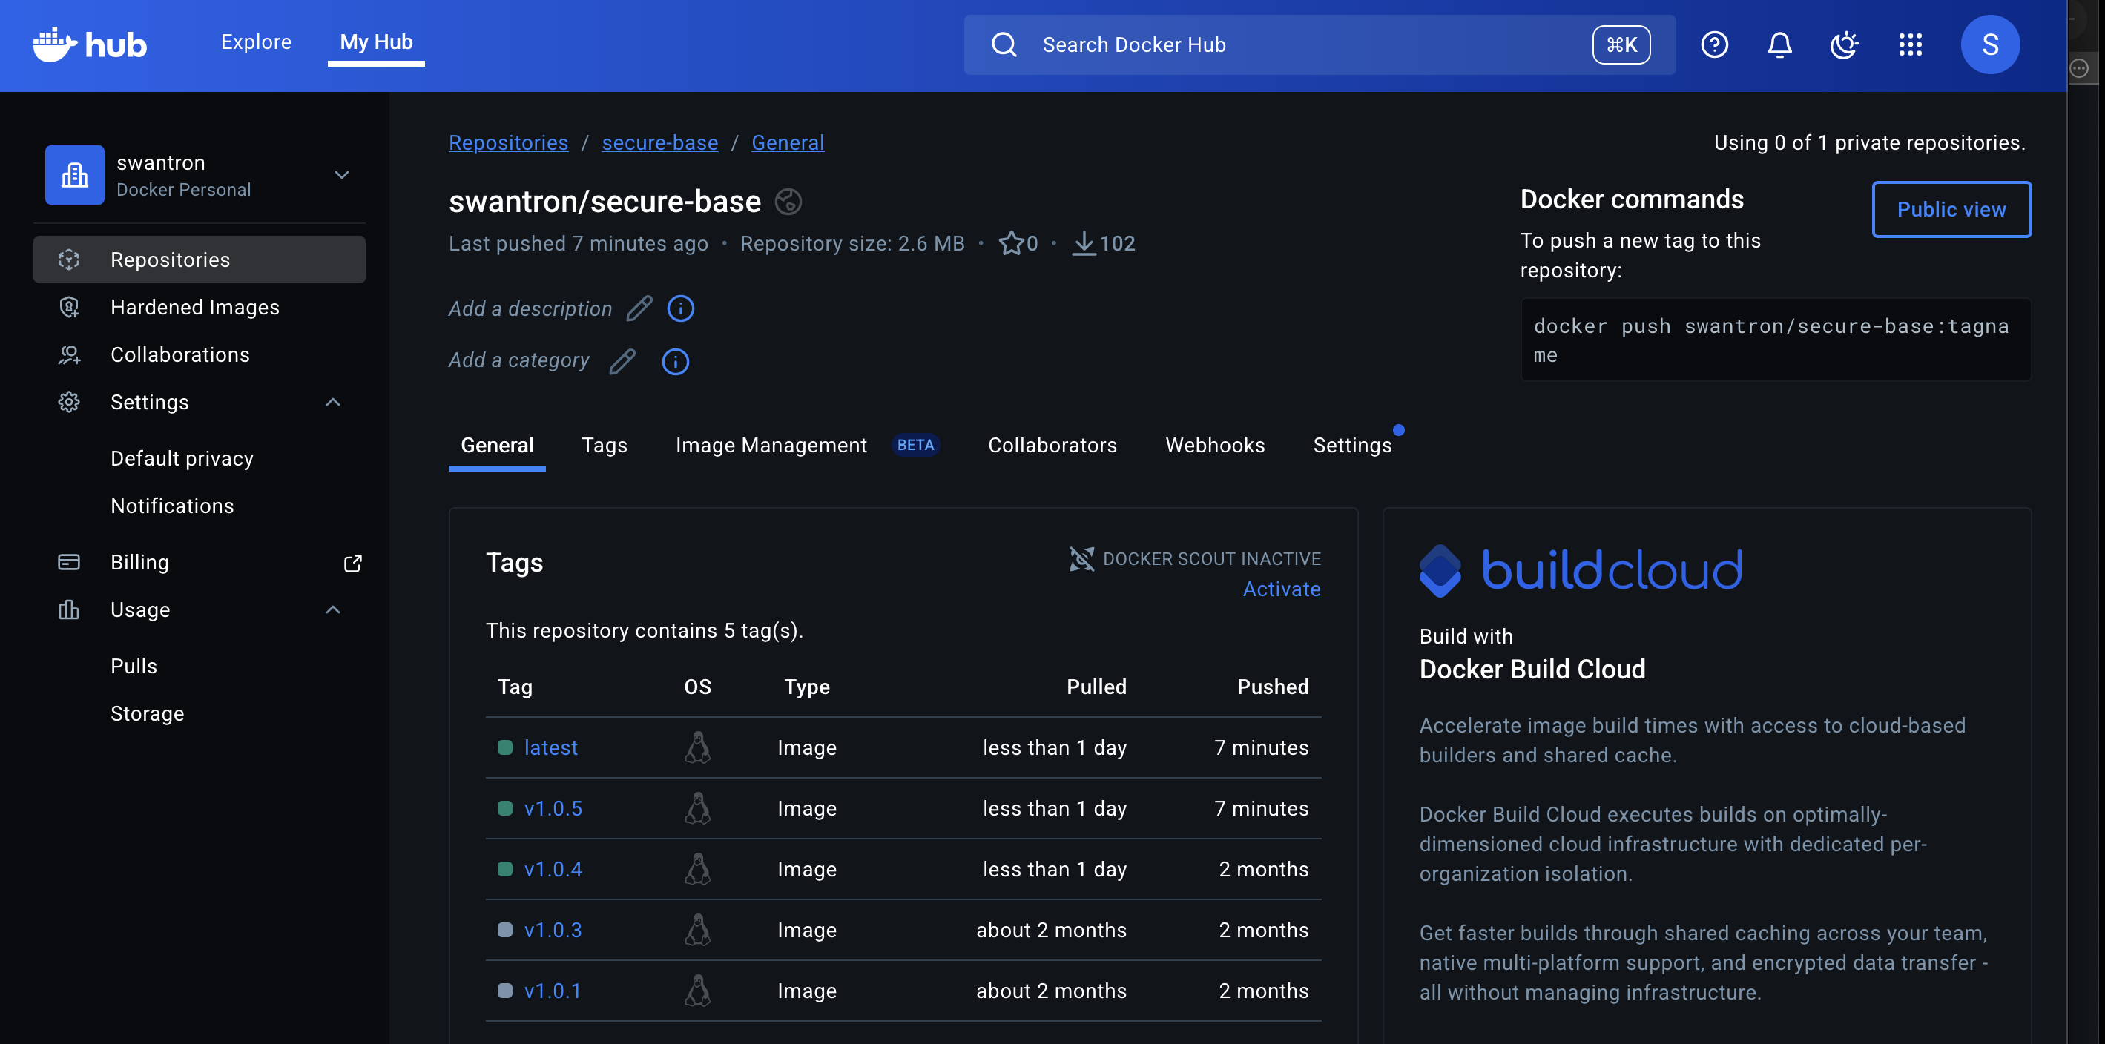The width and height of the screenshot is (2105, 1044).
Task: Click the Public view button
Action: pyautogui.click(x=1952, y=209)
